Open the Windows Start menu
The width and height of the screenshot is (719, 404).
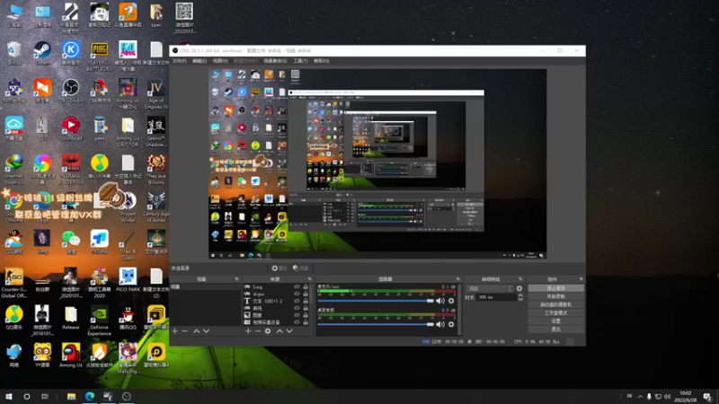(x=9, y=396)
